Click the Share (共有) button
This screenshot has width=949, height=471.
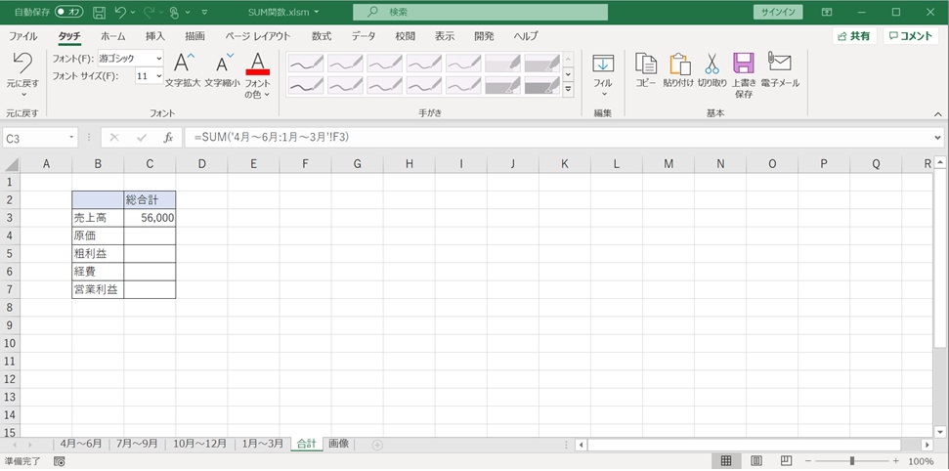click(x=853, y=35)
